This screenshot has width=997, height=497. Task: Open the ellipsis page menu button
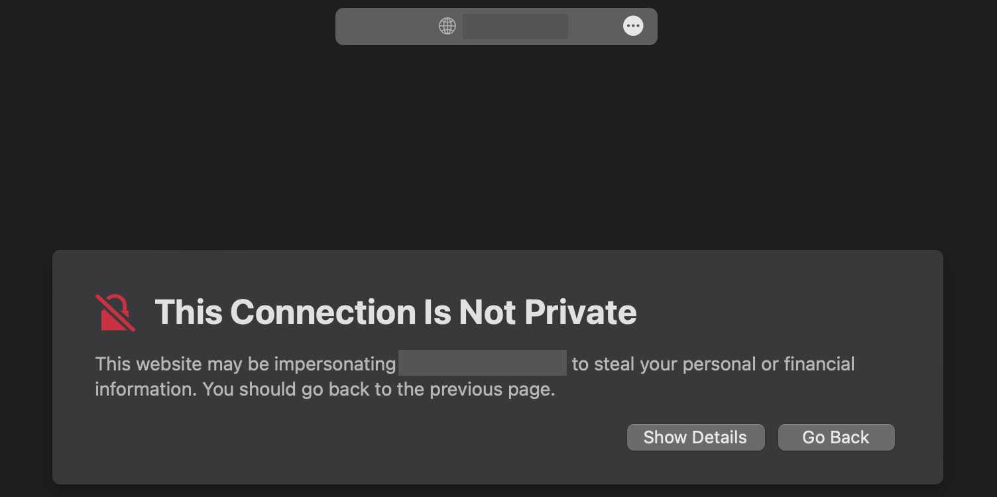pos(633,27)
